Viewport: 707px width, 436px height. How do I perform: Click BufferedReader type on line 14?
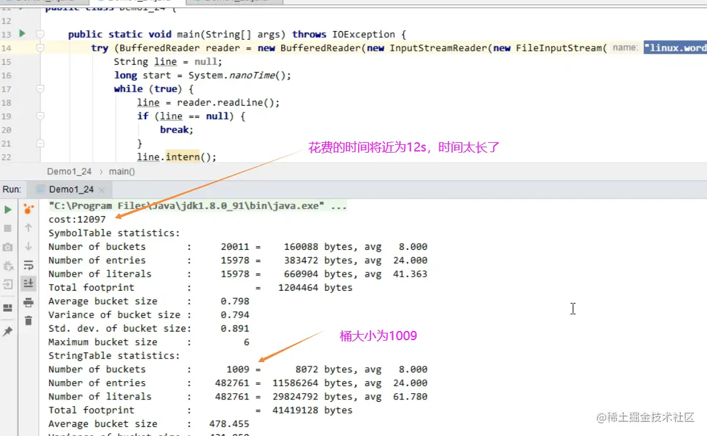click(x=159, y=48)
